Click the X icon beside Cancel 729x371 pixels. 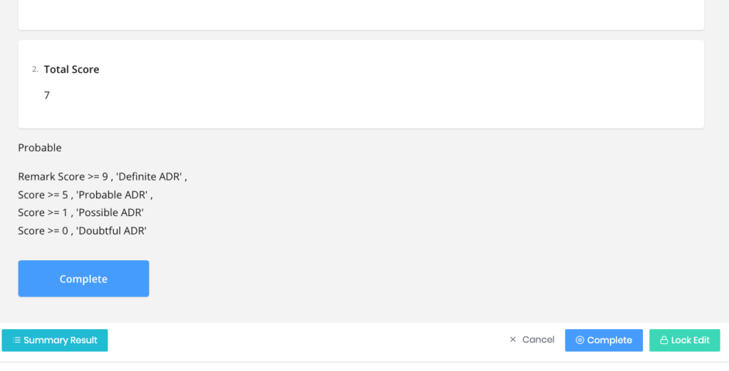click(x=513, y=340)
